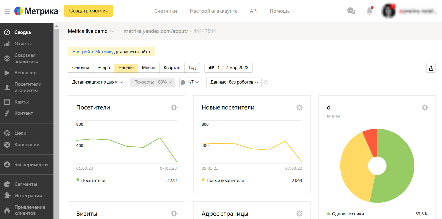Viewport: 442px width, 219px height.
Task: Open settings gear of Новые посетители widget
Action: pos(299,108)
